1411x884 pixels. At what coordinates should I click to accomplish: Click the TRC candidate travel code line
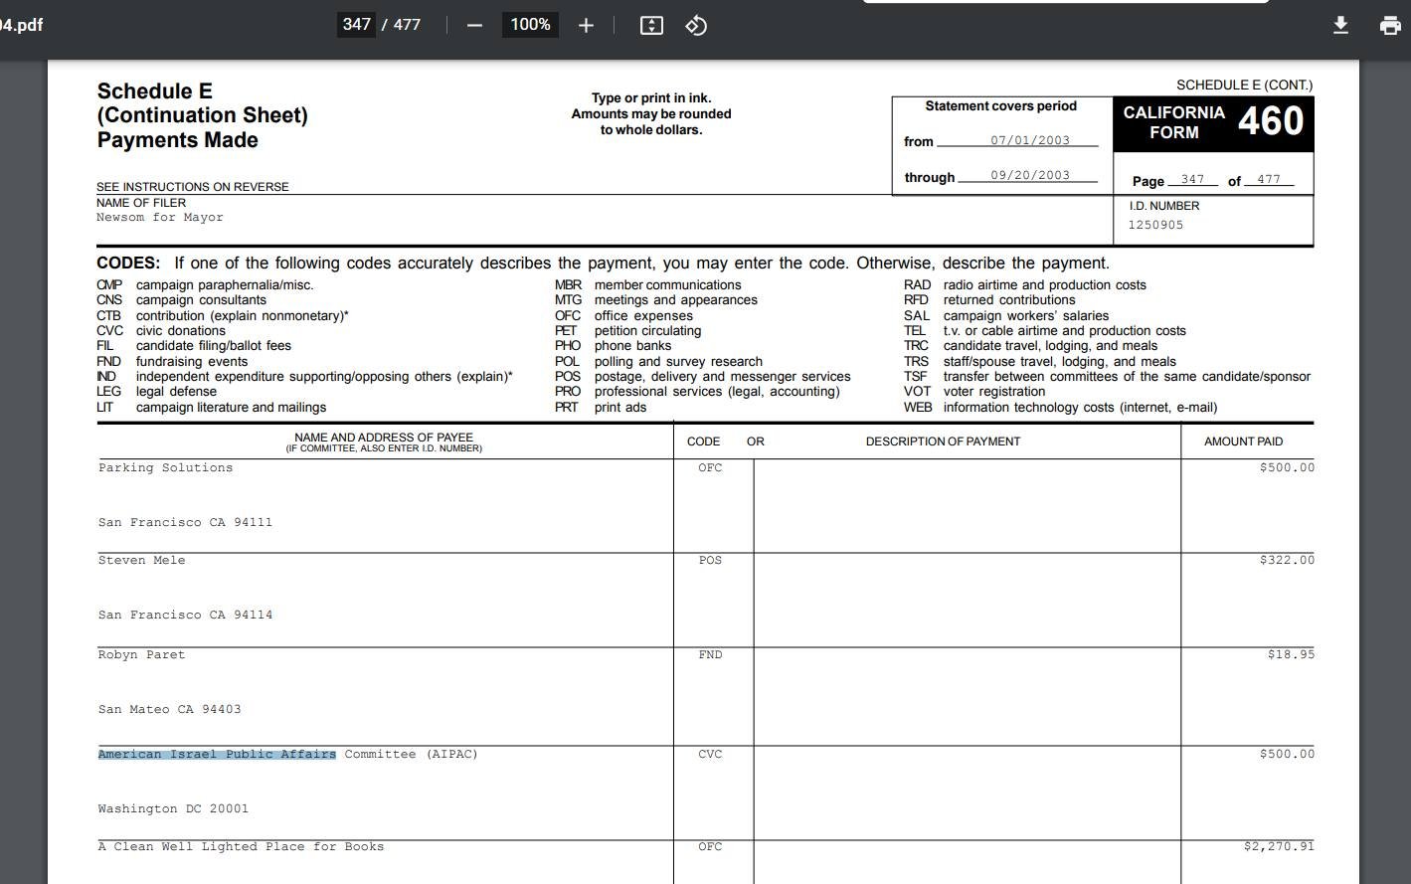pos(1030,346)
